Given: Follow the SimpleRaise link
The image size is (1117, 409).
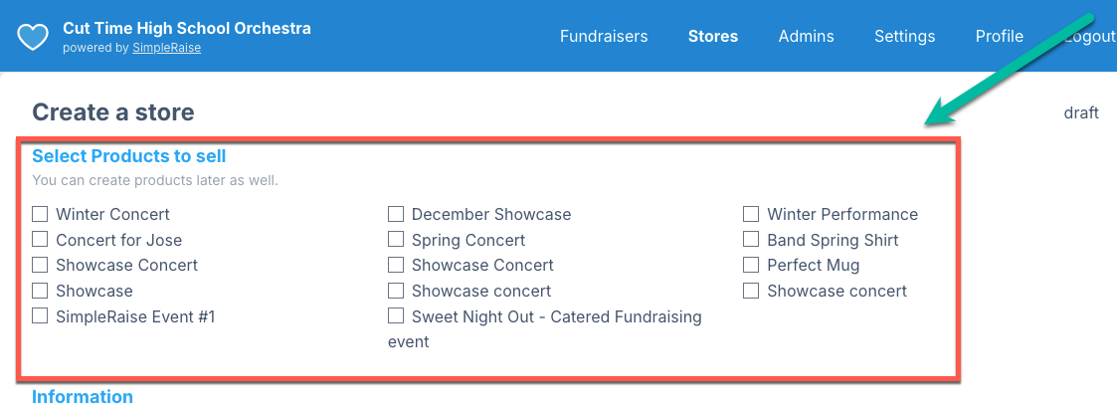Looking at the screenshot, I should [166, 49].
